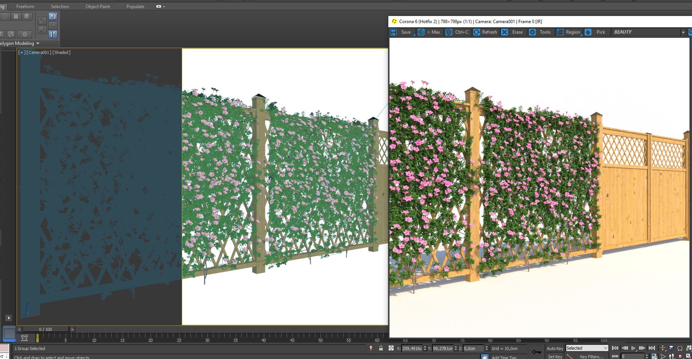
Task: Click the Corona window logo icon
Action: (394, 22)
